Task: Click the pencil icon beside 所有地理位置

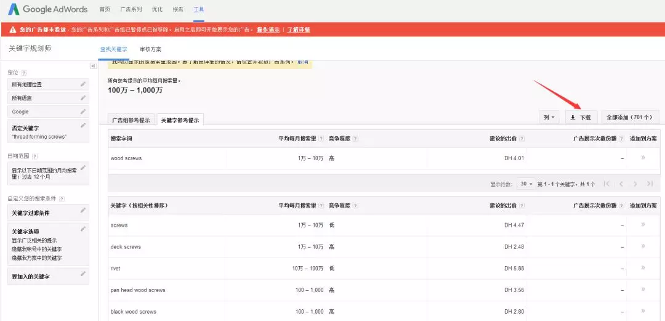Action: pos(83,84)
